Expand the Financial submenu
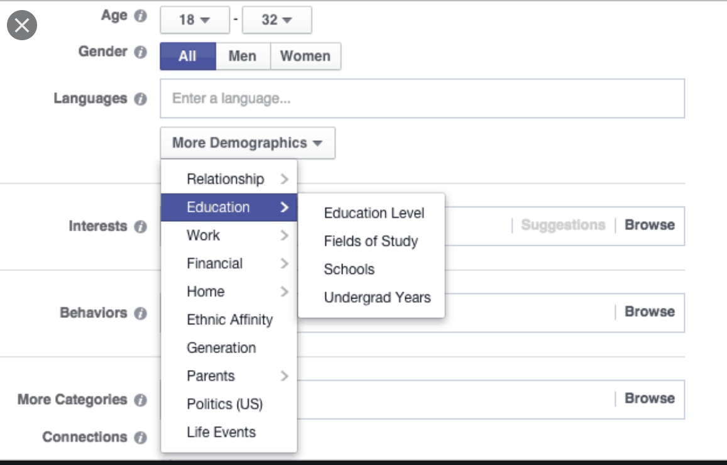This screenshot has width=727, height=465. pos(229,263)
